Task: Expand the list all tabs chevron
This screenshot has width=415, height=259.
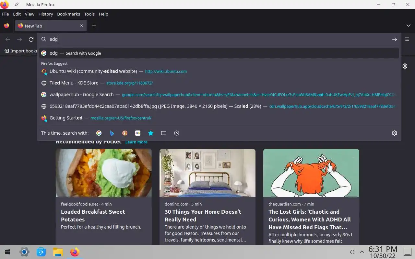Action: (408, 26)
